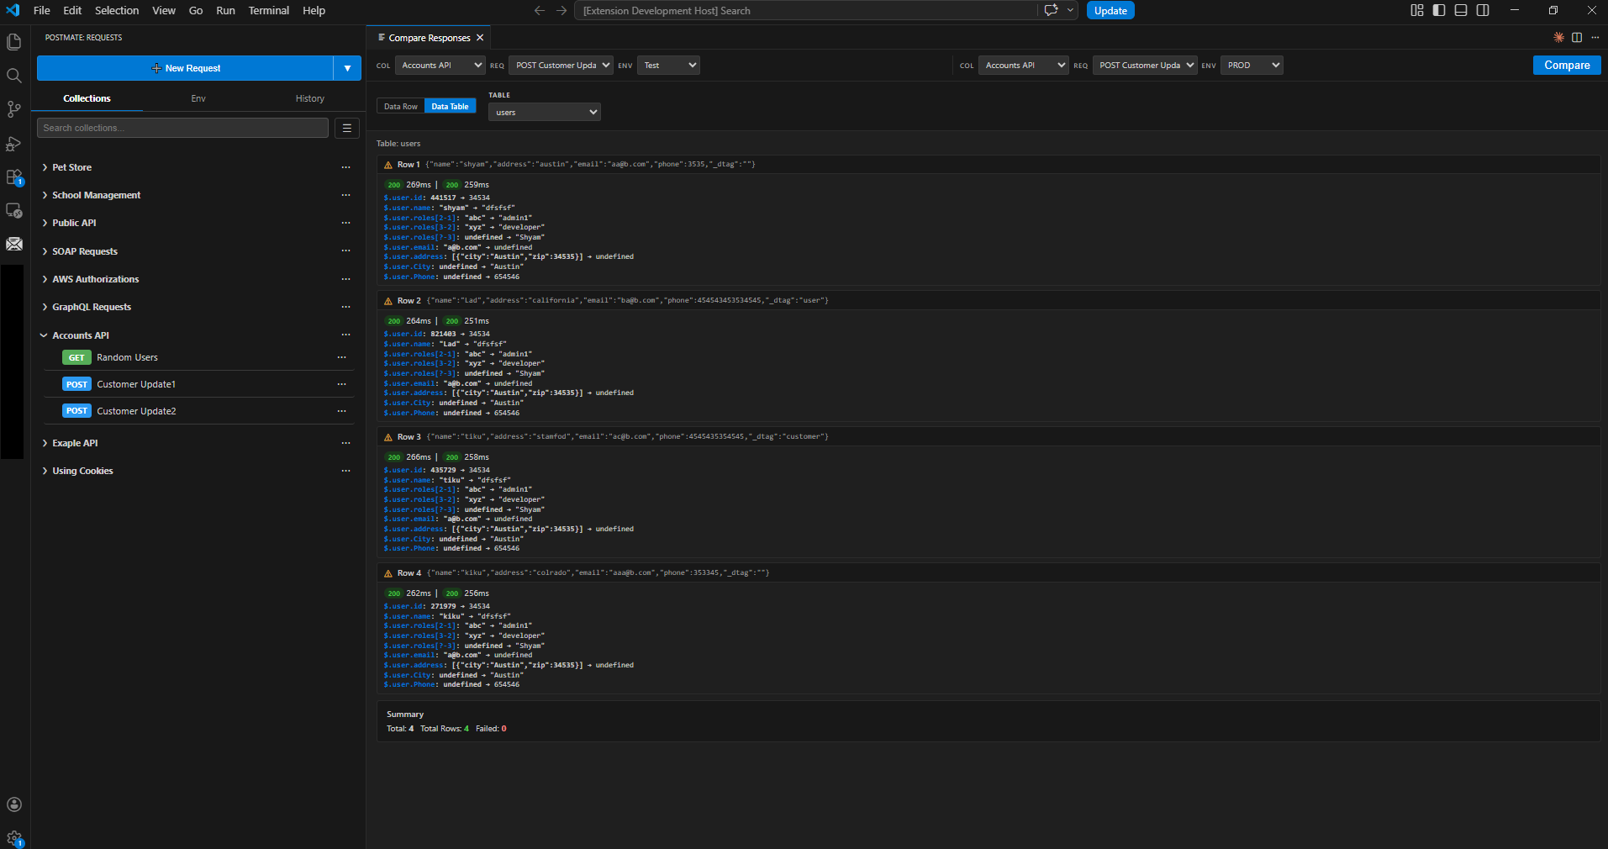Open the Selection menu
1608x849 pixels.
tap(117, 10)
